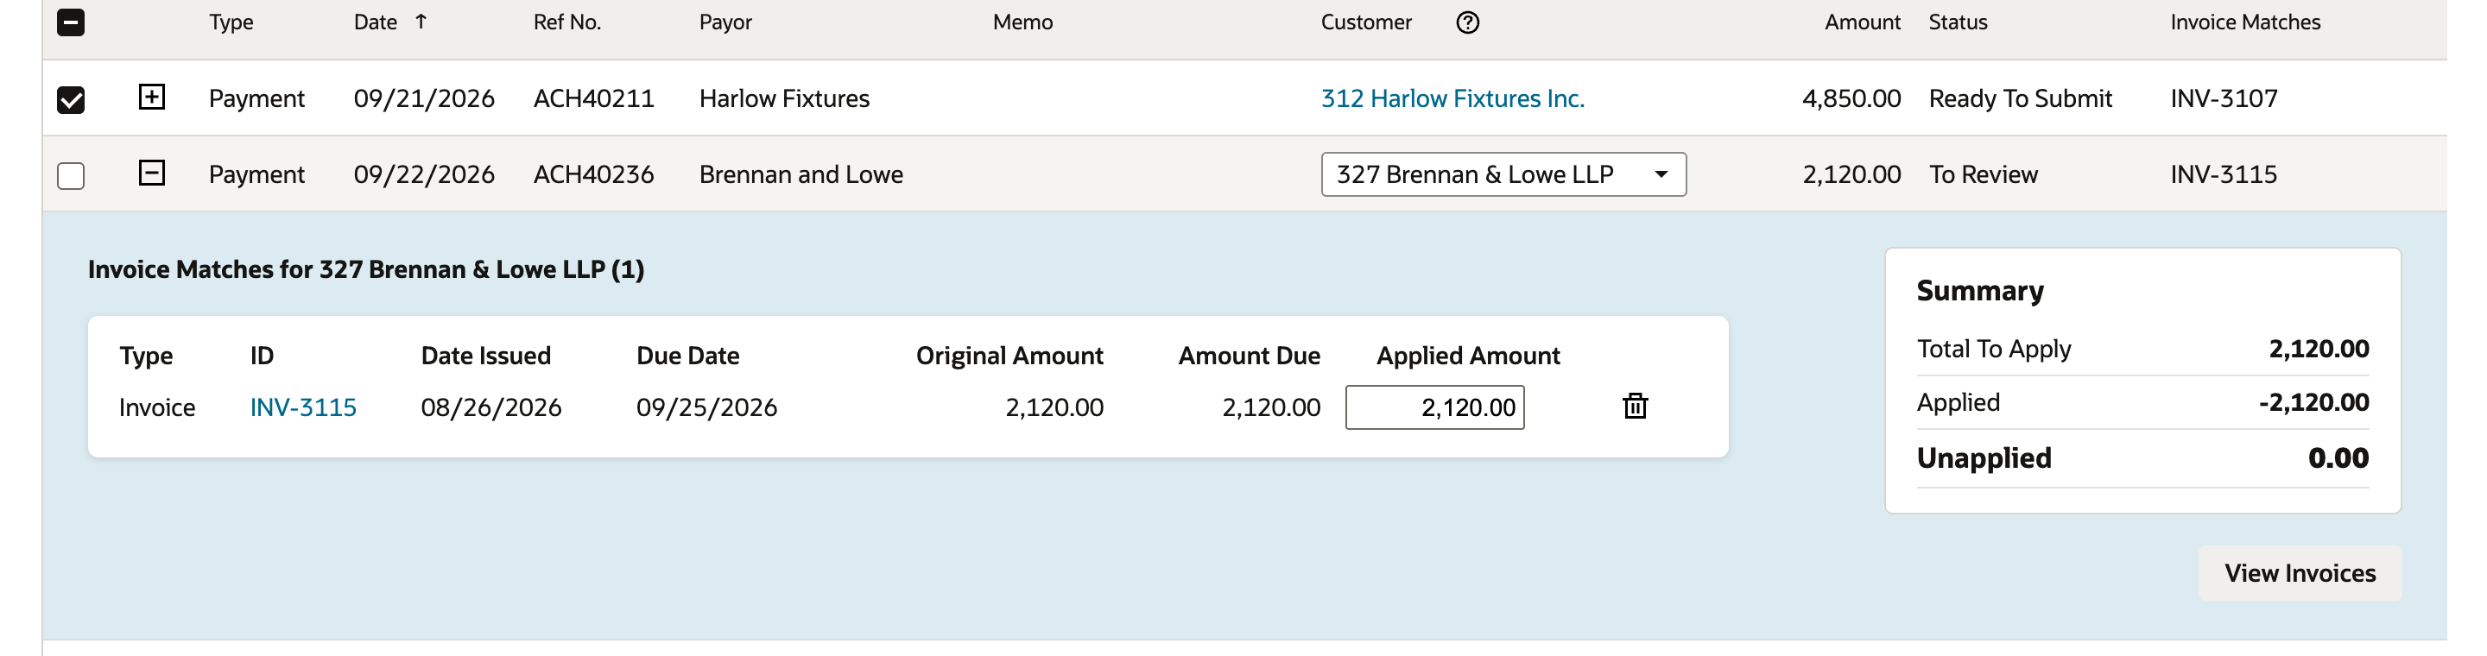Screen dimensions: 2487x656
Task: Click the Status column header
Action: (1958, 22)
